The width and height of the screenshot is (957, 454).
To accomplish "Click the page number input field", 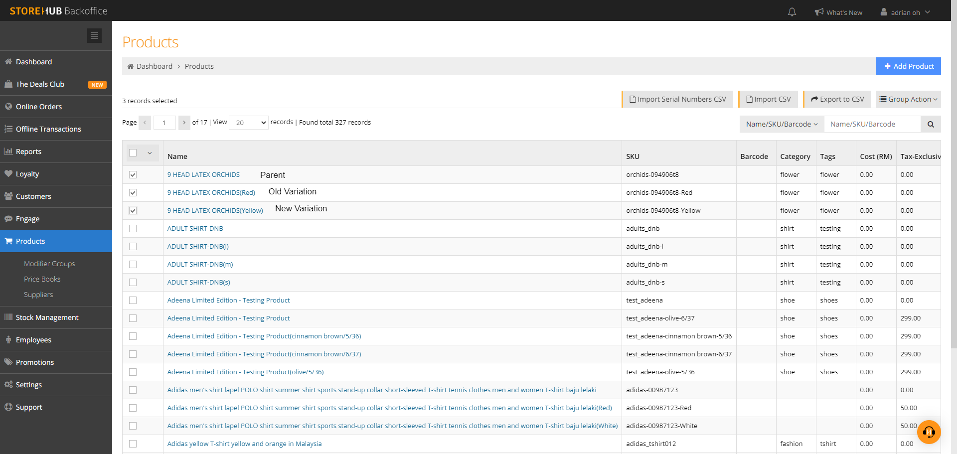I will [x=164, y=123].
